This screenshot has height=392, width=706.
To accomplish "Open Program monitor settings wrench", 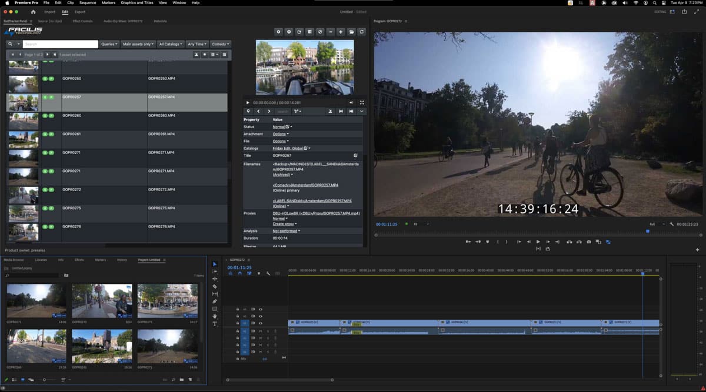I will (x=671, y=224).
